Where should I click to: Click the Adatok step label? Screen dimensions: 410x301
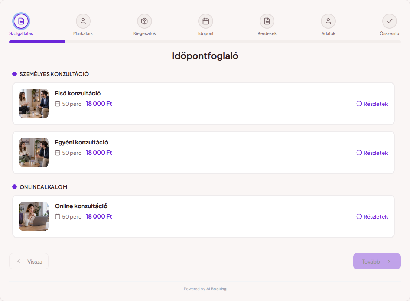coord(328,33)
